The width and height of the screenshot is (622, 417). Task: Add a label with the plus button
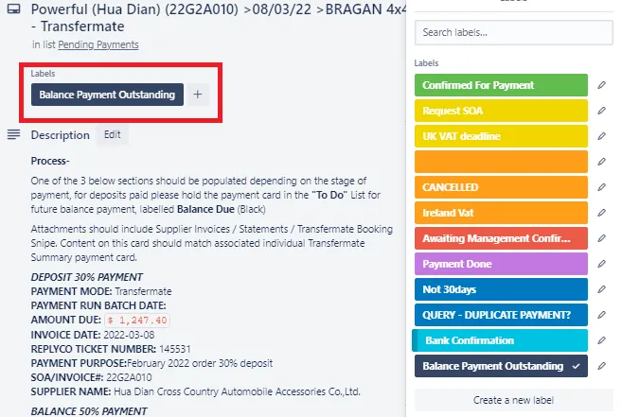(198, 95)
